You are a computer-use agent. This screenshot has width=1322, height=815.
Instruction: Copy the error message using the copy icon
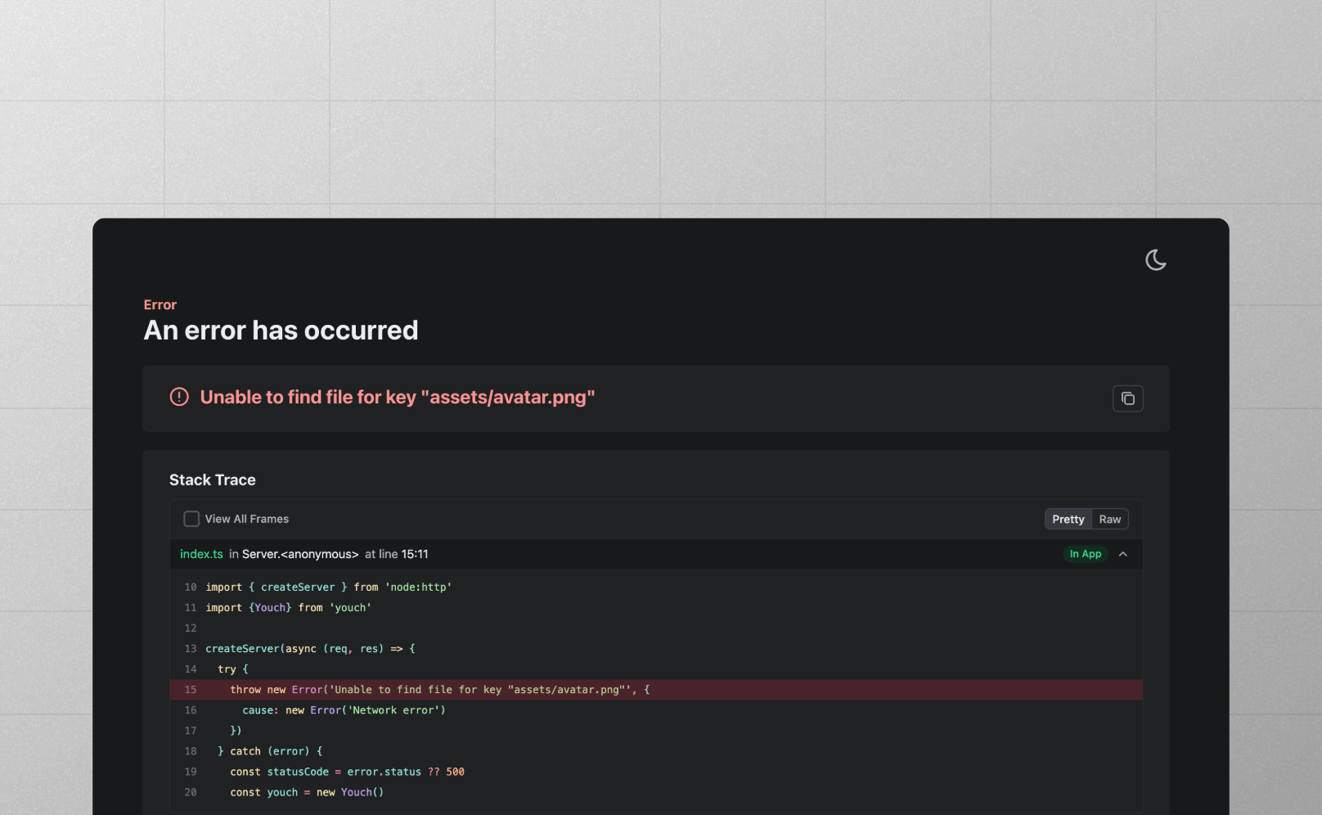pos(1127,398)
